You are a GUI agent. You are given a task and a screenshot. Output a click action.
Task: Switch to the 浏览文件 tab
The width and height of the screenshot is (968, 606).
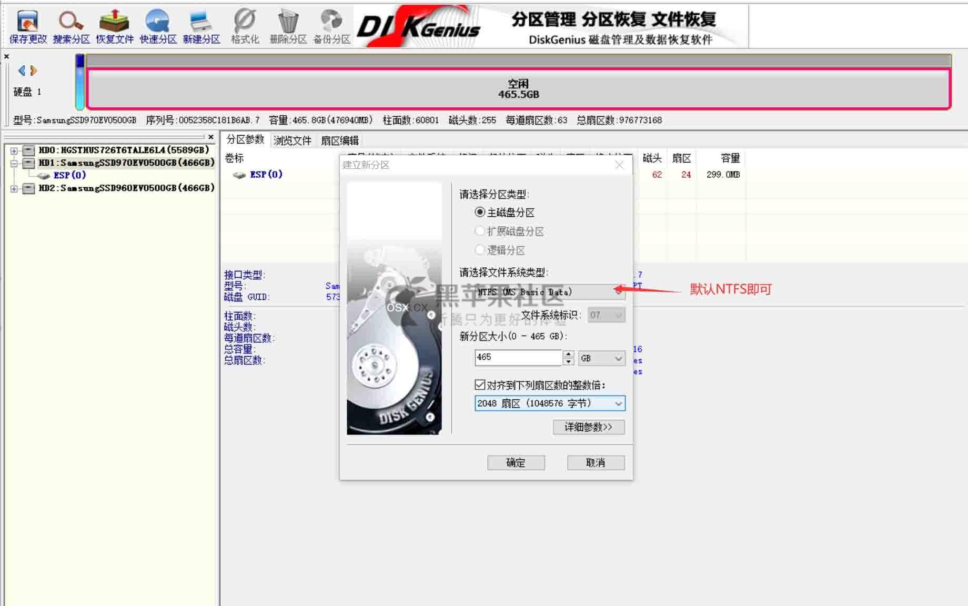[291, 140]
